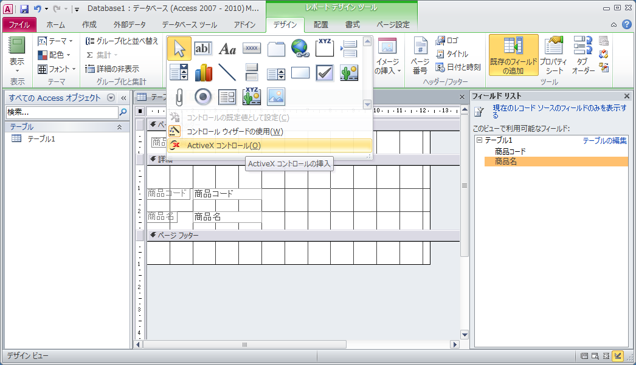
Task: Toggle the Design View button in status bar
Action: (x=617, y=356)
